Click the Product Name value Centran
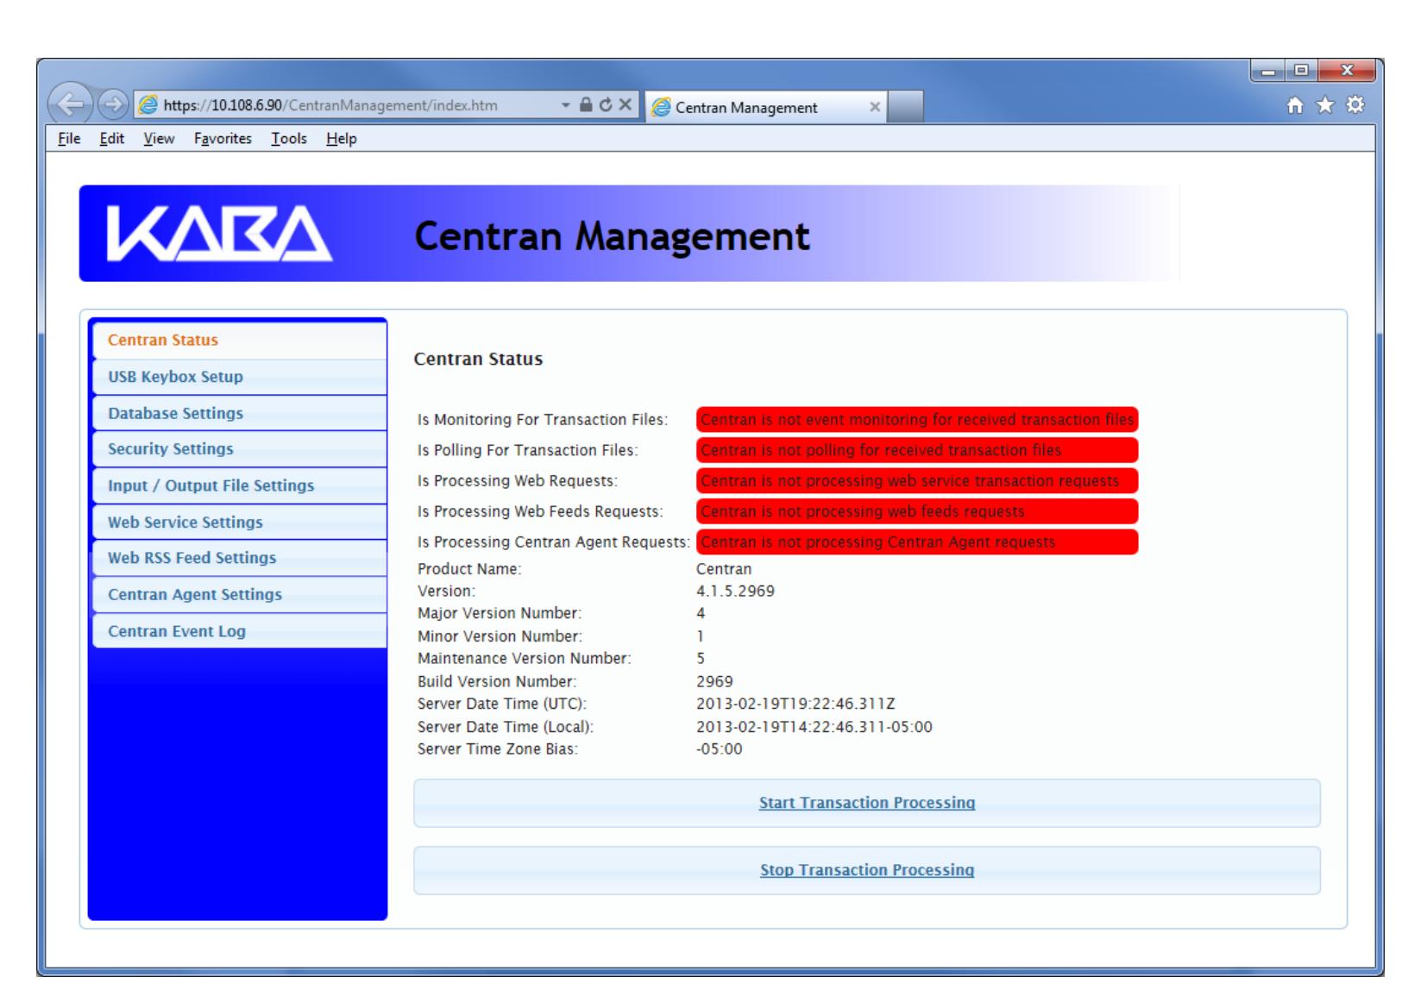Viewport: 1408px width, 1002px height. pos(723,569)
